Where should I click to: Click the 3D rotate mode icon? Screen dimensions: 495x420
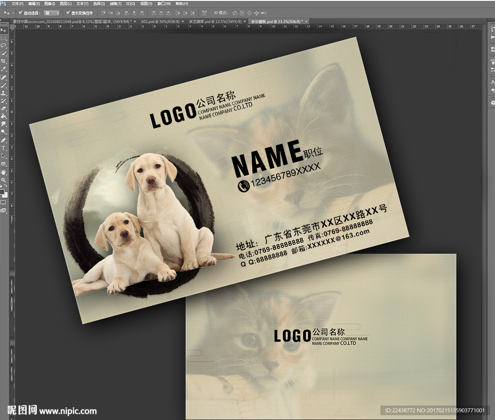(235, 13)
